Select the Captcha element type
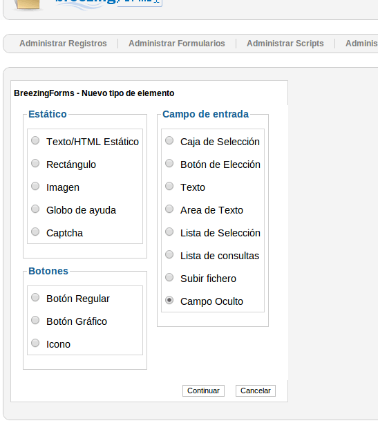This screenshot has width=378, height=423. [35, 232]
